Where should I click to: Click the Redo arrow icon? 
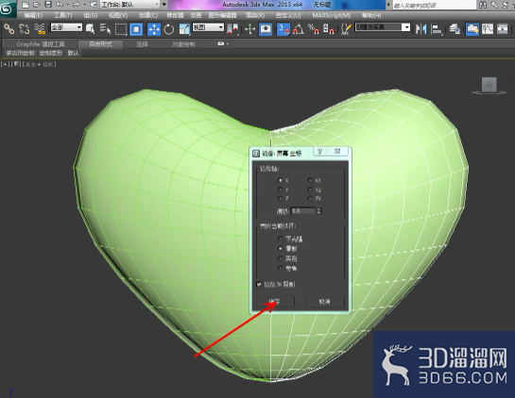(x=76, y=5)
